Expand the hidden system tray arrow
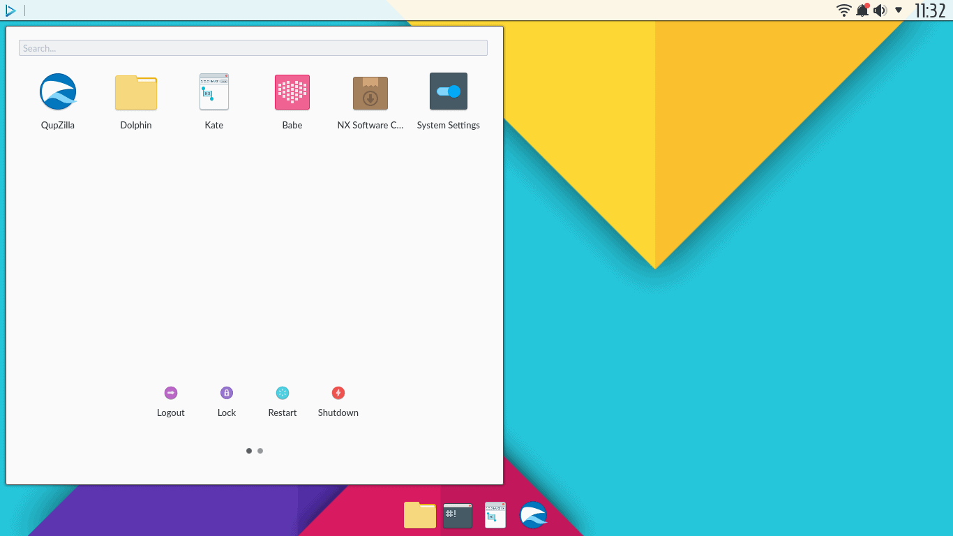 (899, 10)
